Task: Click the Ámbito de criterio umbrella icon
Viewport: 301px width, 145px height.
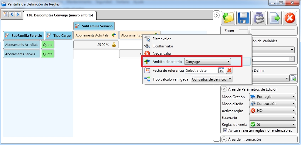Action: pos(147,61)
